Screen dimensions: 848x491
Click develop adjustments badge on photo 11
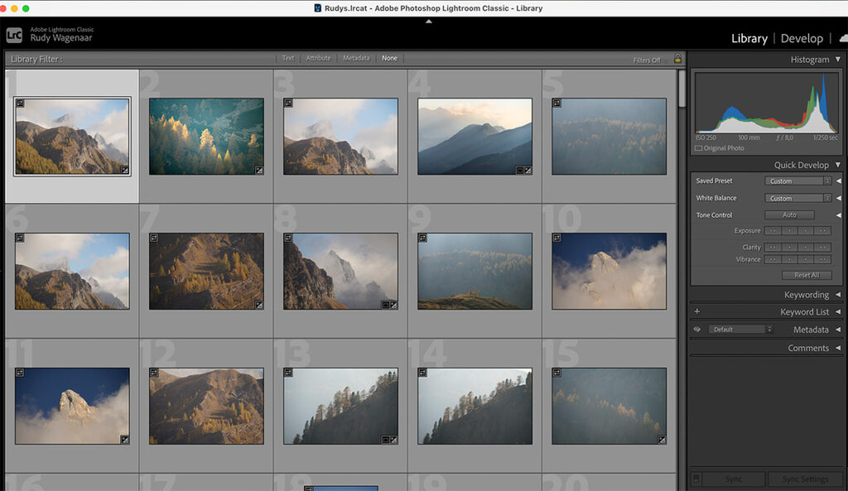click(124, 440)
